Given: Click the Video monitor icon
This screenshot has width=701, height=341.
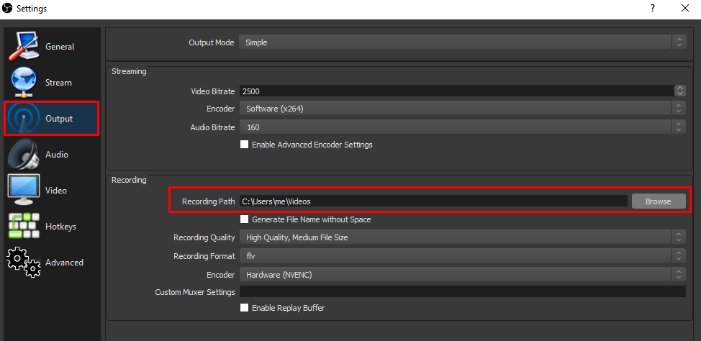Looking at the screenshot, I should click(x=24, y=191).
